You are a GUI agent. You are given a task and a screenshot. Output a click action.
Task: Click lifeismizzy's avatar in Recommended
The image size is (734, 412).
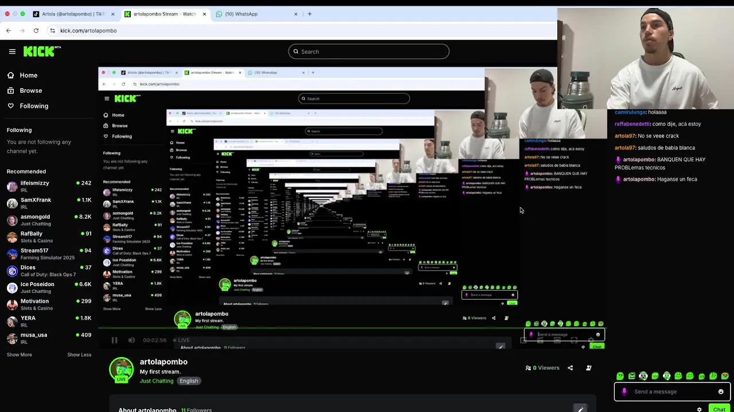(x=12, y=187)
